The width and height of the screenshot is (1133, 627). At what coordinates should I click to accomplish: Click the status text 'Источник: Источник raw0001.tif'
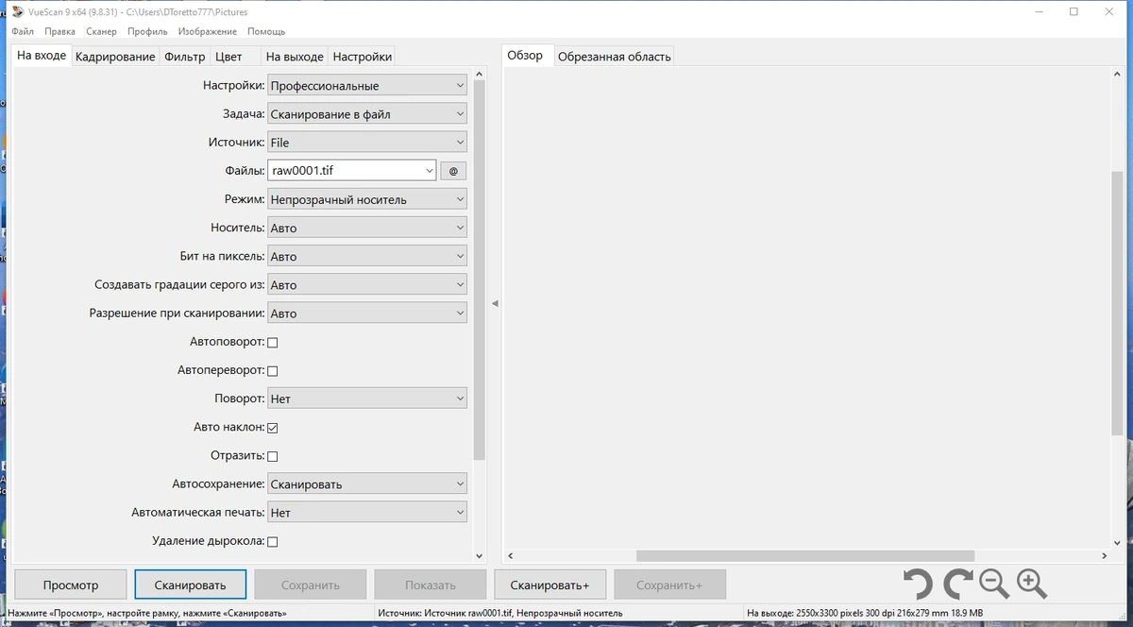[x=499, y=613]
